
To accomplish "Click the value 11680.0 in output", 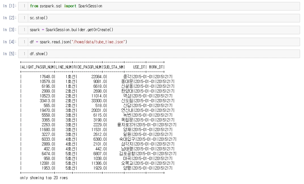I will [x=47, y=130].
